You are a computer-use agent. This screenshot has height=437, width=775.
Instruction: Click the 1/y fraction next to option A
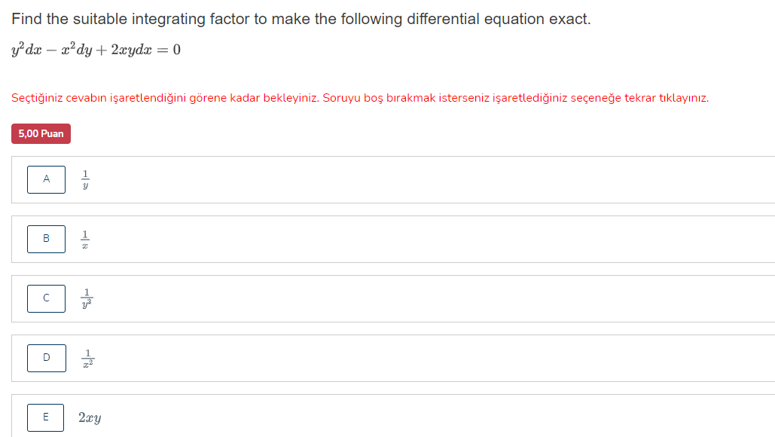tap(86, 179)
